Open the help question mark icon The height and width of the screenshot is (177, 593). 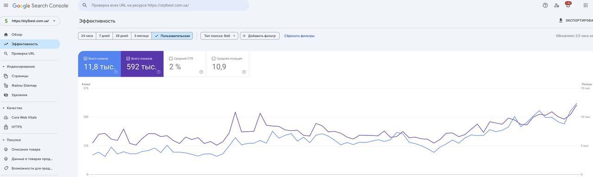545,6
